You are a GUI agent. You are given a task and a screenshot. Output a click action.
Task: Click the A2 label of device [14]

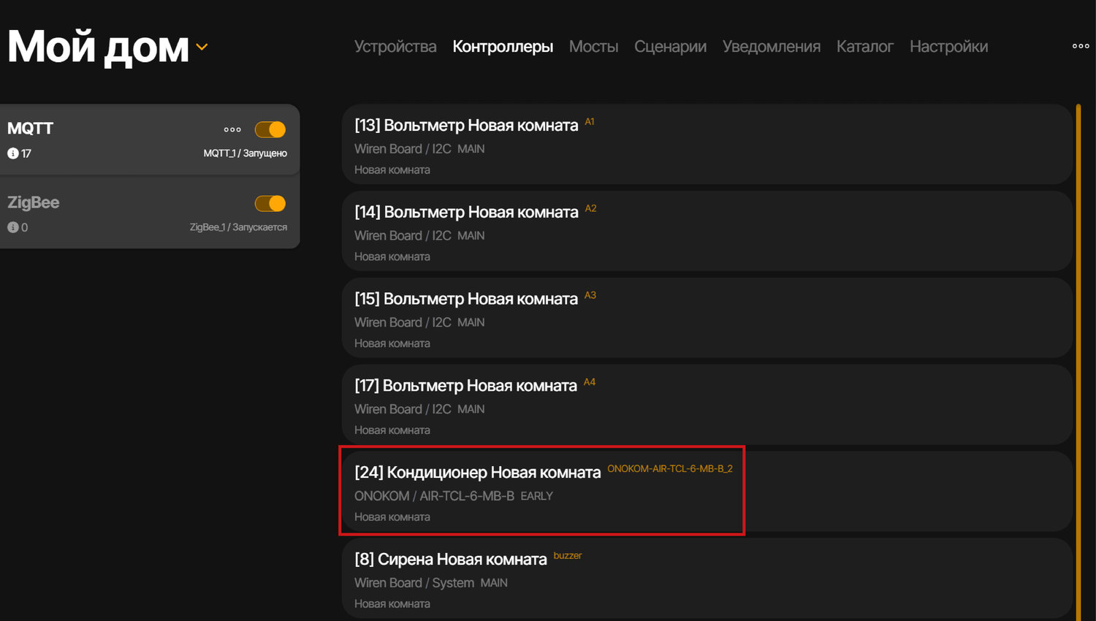590,208
